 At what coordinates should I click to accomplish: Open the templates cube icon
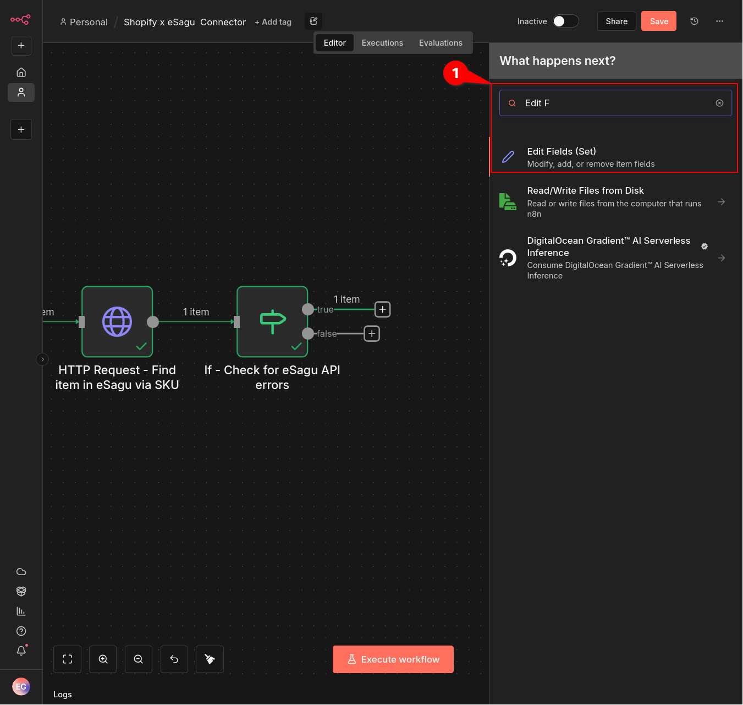tap(21, 592)
